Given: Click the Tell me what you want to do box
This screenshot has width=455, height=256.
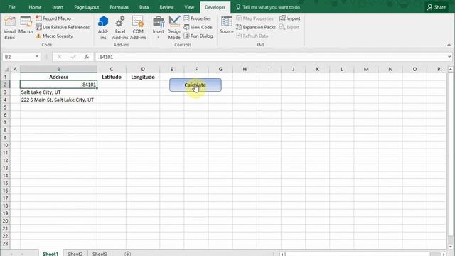Looking at the screenshot, I should coord(268,7).
